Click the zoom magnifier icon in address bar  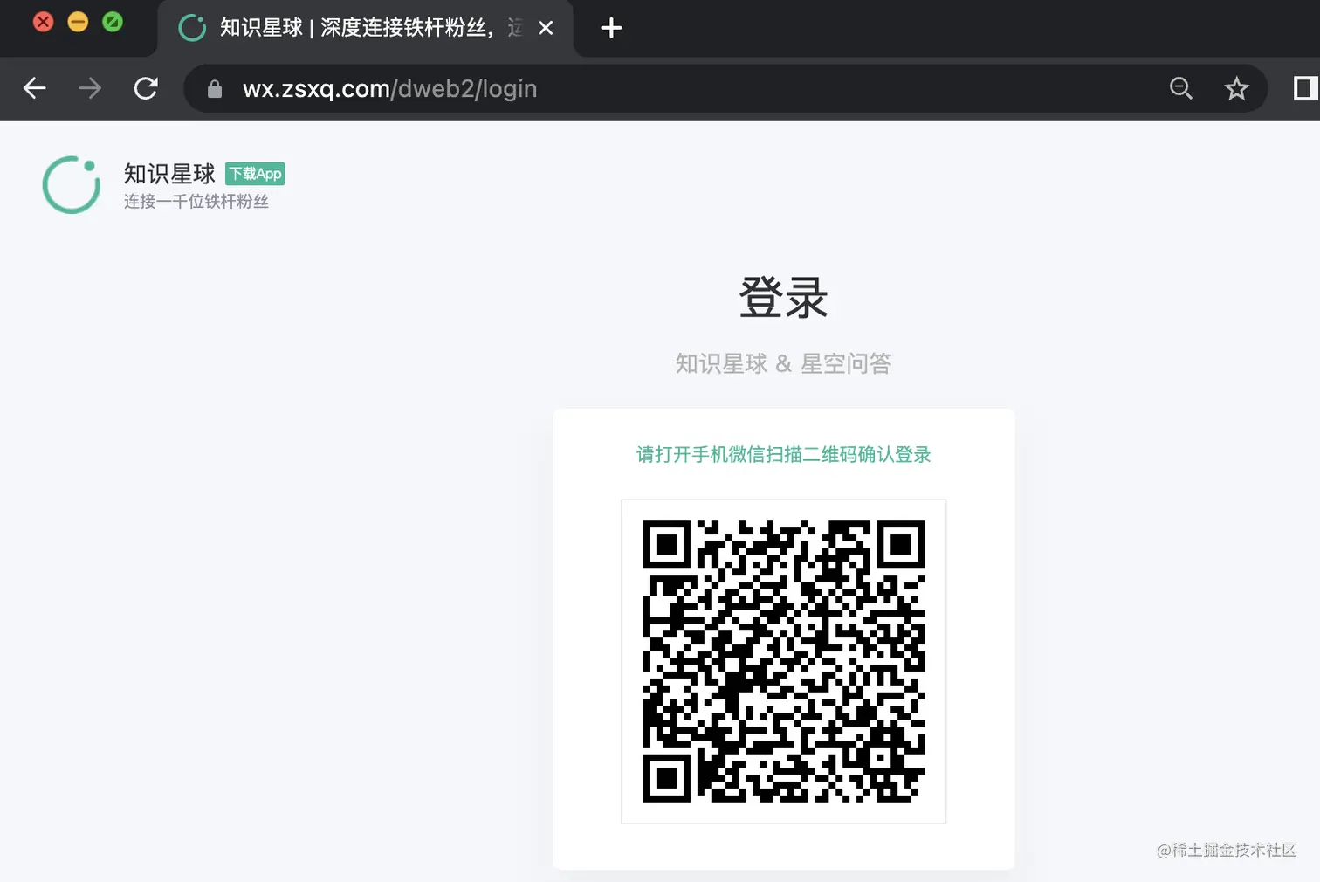1180,88
